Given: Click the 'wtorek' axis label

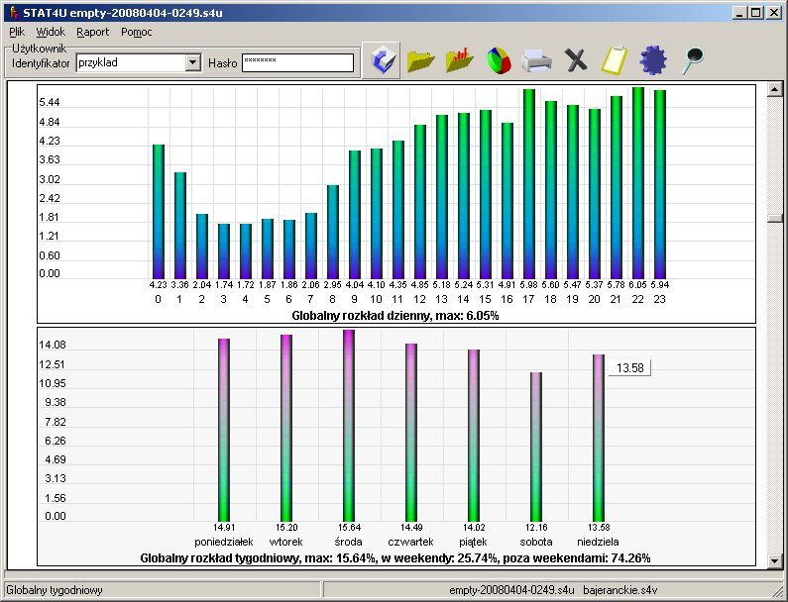Looking at the screenshot, I should [x=285, y=542].
